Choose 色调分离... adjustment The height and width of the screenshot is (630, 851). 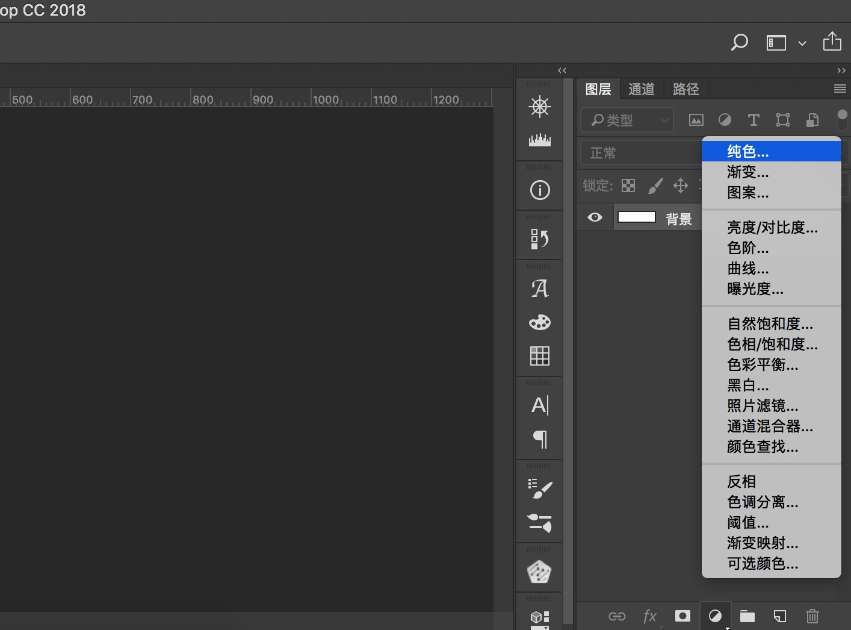[772, 502]
